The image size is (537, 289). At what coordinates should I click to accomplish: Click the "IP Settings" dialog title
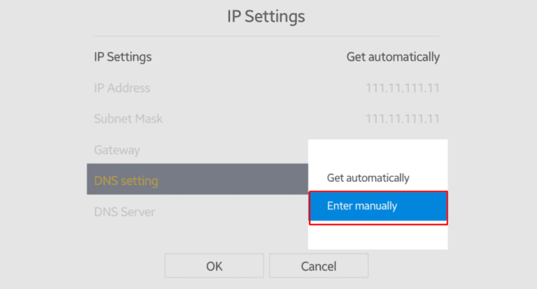266,16
